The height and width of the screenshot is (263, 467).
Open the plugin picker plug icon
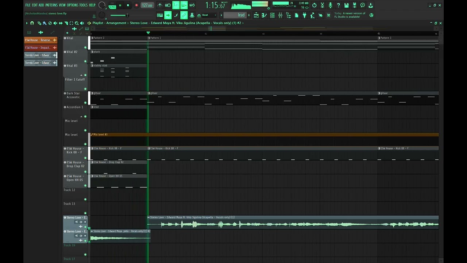(x=304, y=15)
